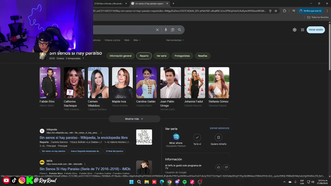Select the 'Videos cortos' search tab
331x186 pixels.
[x=112, y=40]
